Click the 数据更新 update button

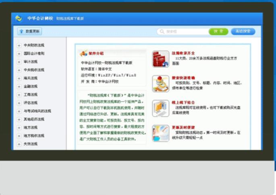click(29, 31)
